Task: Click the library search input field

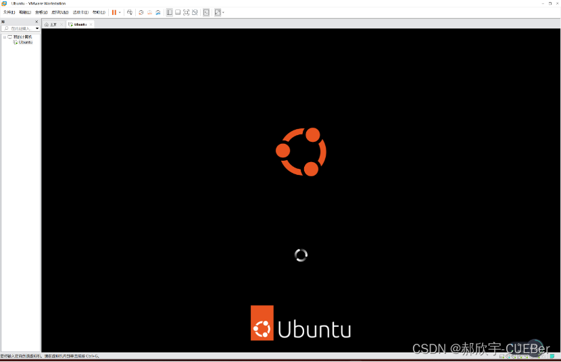Action: (x=20, y=28)
